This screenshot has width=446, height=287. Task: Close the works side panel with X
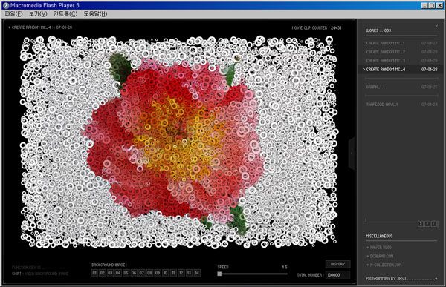tap(436, 26)
